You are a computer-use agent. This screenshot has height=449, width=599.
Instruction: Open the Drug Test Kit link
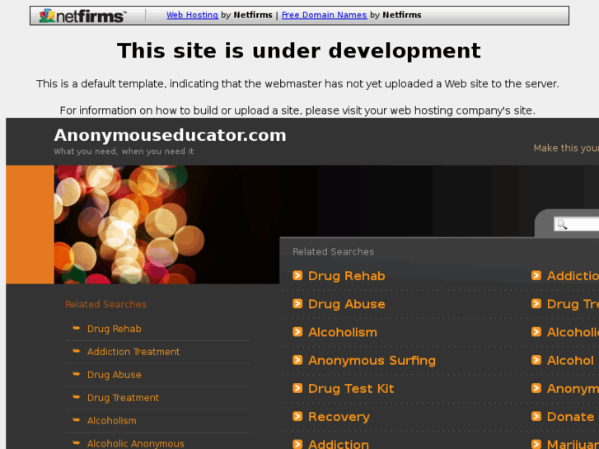click(x=351, y=389)
